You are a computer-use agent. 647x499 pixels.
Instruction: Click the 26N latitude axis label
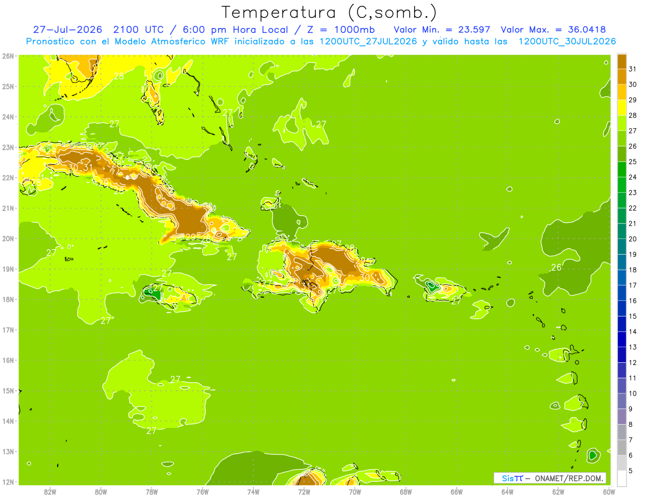tap(8, 56)
